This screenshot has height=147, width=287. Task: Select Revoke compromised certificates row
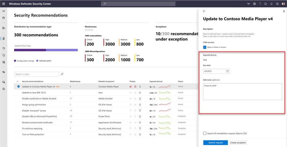click(x=106, y=122)
